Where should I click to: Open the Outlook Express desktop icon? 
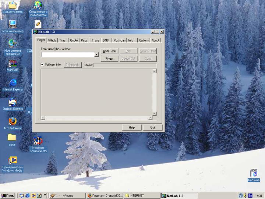point(13,102)
